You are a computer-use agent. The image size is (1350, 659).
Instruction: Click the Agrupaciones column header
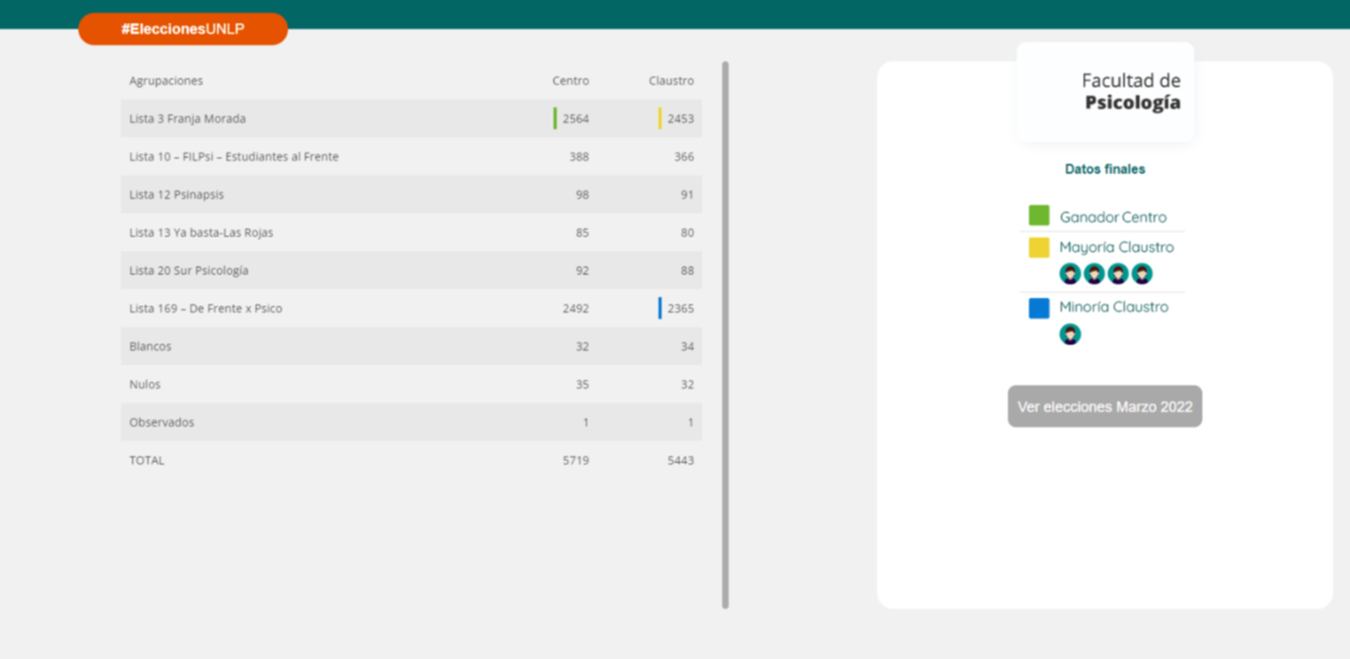pyautogui.click(x=166, y=81)
